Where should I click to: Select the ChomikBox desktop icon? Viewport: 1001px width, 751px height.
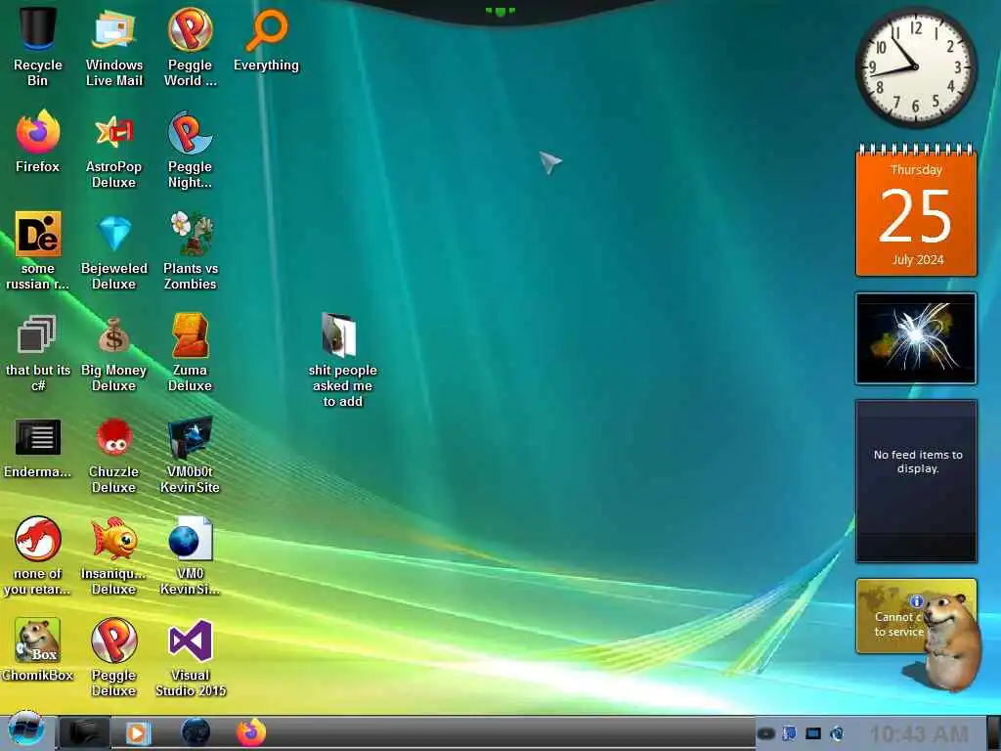point(38,649)
